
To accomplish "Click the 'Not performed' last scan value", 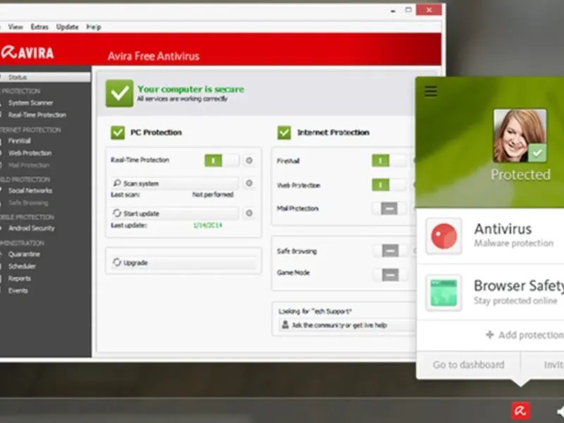I will (213, 195).
